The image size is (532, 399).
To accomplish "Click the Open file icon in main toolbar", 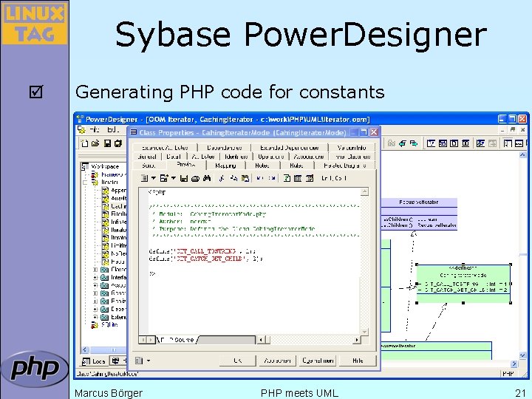I will click(x=95, y=143).
